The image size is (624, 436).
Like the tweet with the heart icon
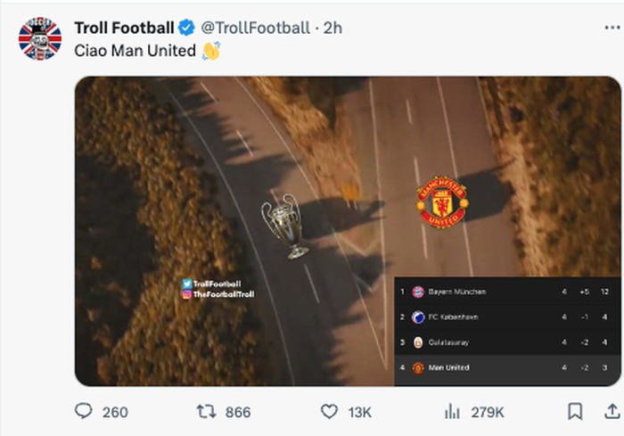click(329, 411)
